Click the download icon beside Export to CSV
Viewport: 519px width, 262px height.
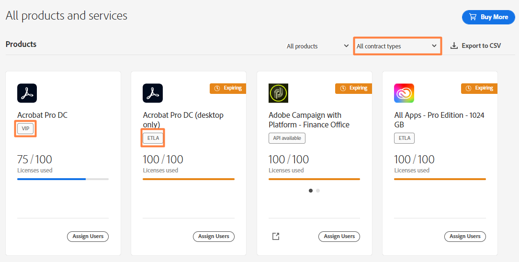(x=454, y=46)
